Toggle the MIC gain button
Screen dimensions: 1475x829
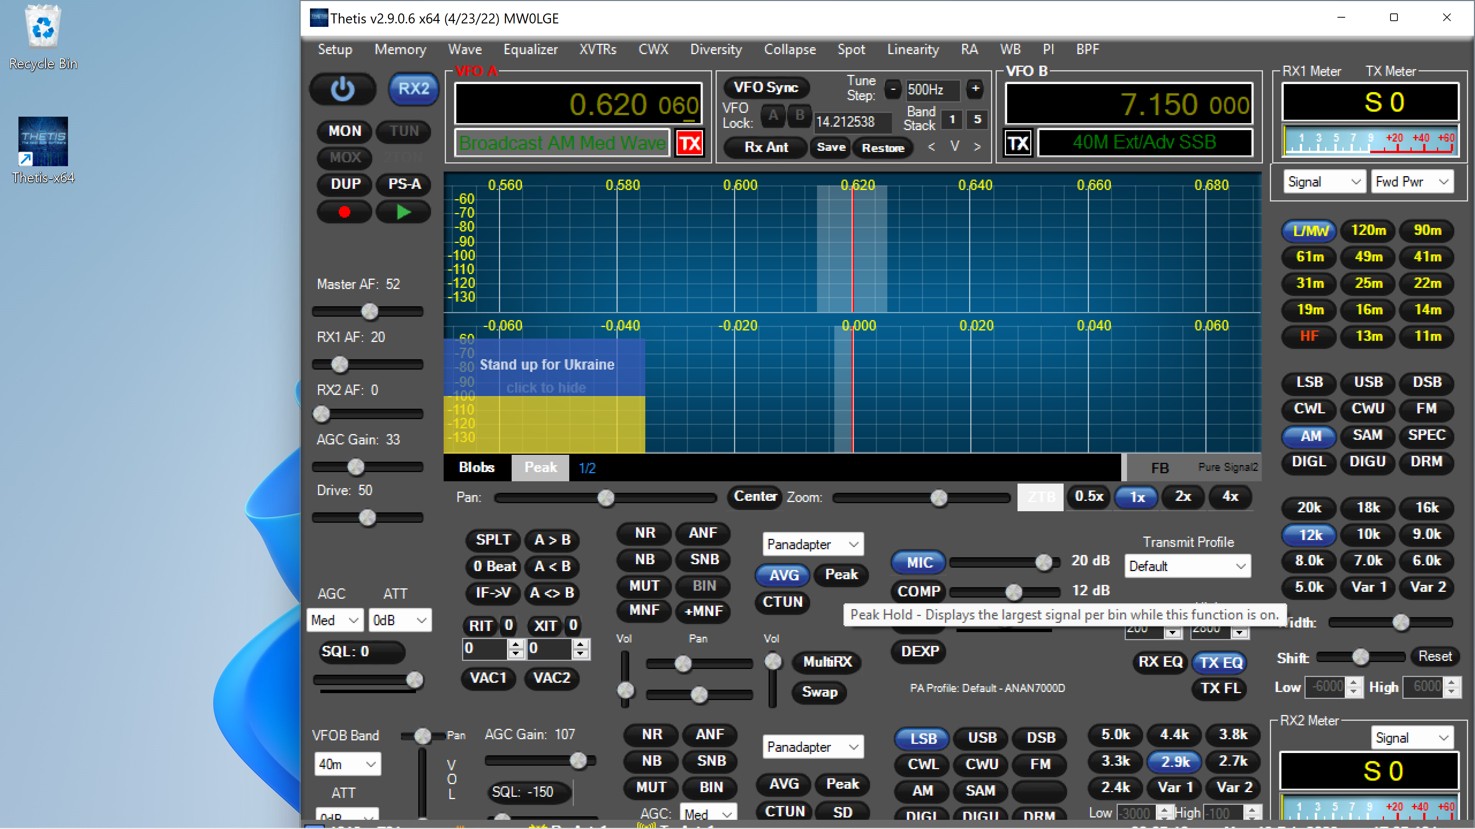[x=918, y=562]
